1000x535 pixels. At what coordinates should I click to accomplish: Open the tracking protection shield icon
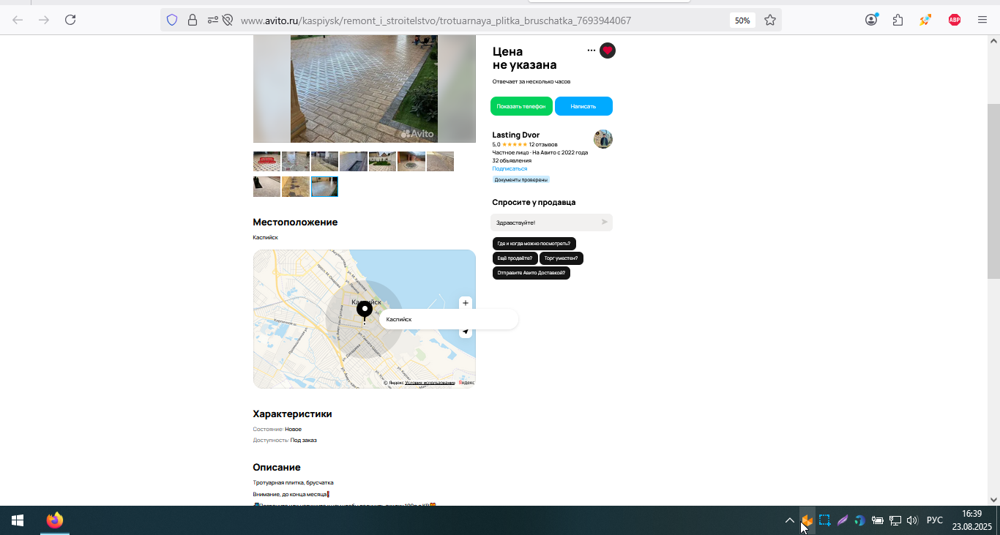[172, 20]
